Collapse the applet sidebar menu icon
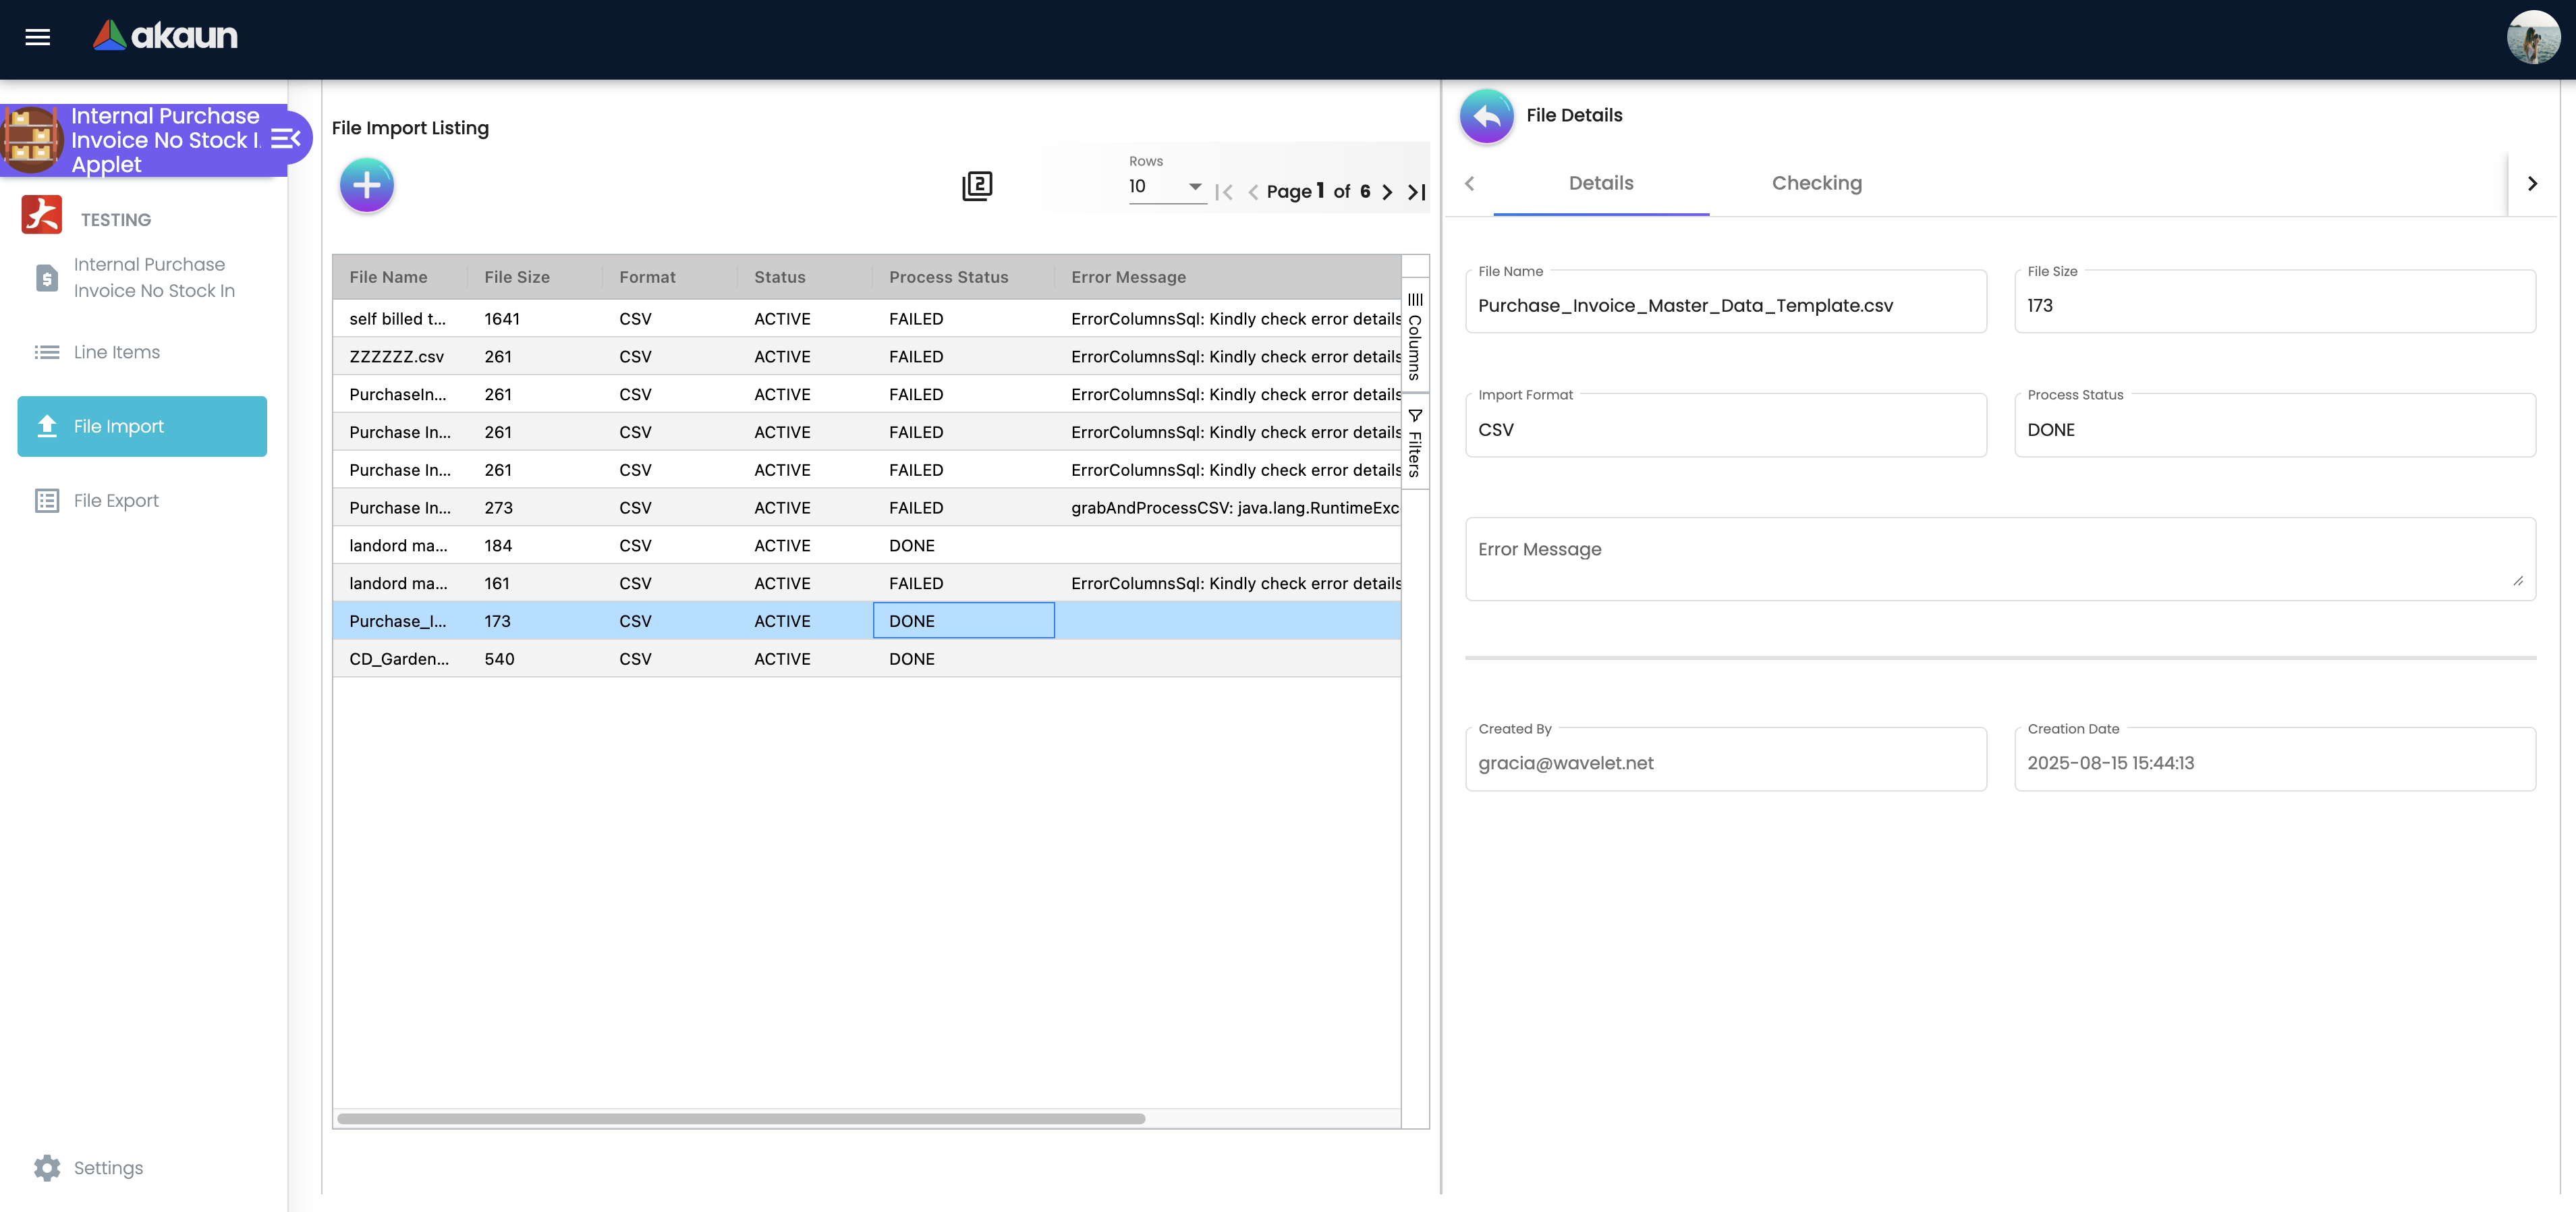 point(286,139)
